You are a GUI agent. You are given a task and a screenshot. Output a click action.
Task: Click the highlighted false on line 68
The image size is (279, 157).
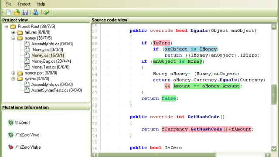click(x=169, y=99)
